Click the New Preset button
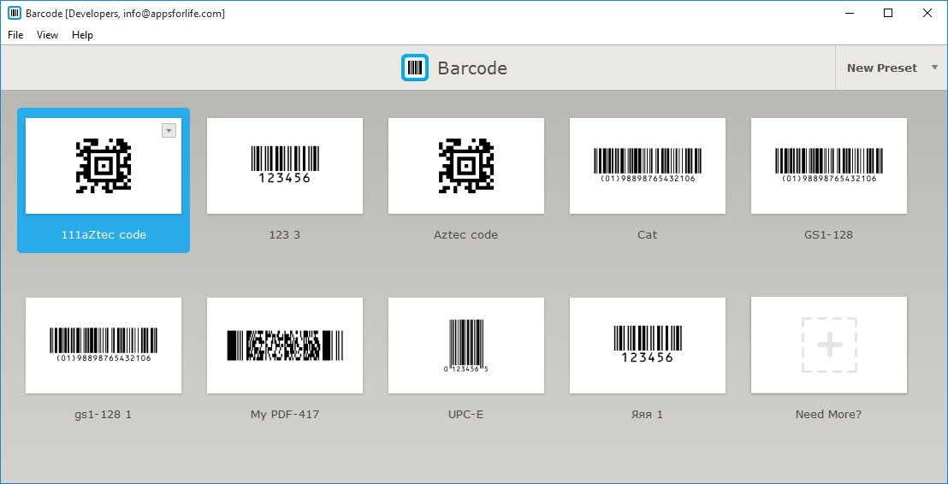The width and height of the screenshot is (948, 484). point(881,68)
